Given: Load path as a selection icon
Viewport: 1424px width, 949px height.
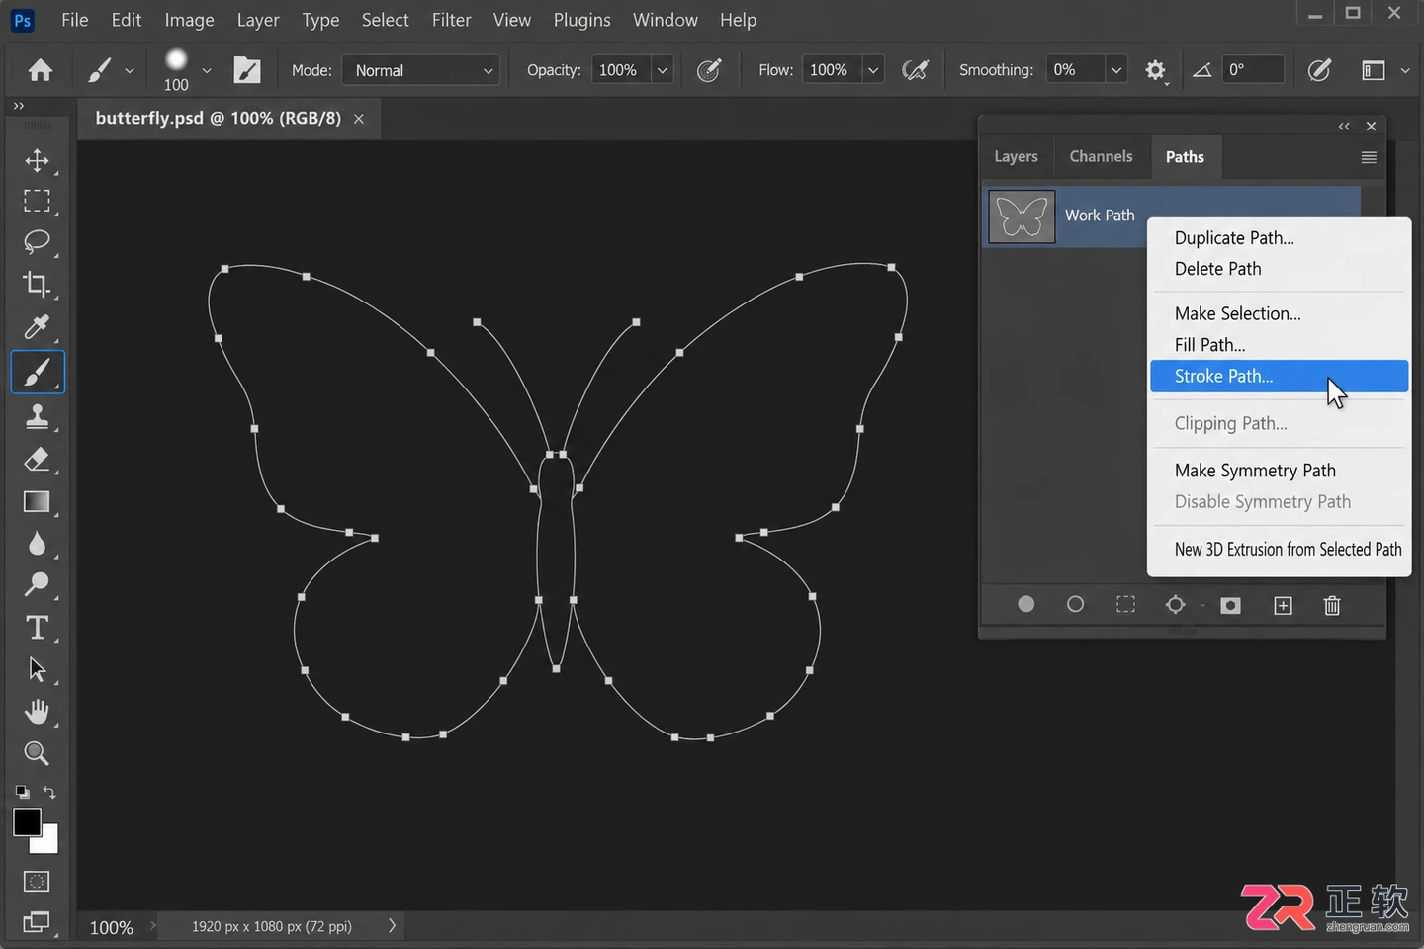Looking at the screenshot, I should [x=1125, y=604].
